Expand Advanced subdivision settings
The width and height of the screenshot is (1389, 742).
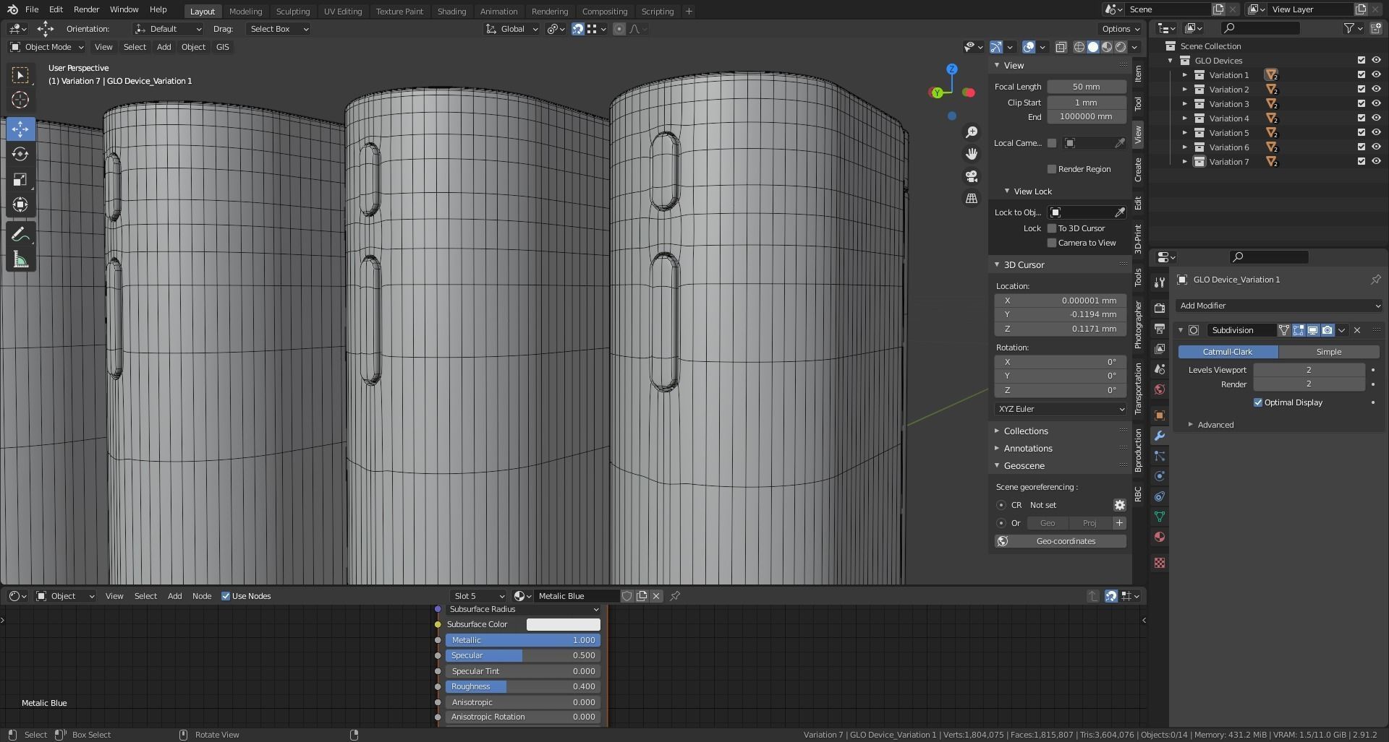click(1215, 425)
